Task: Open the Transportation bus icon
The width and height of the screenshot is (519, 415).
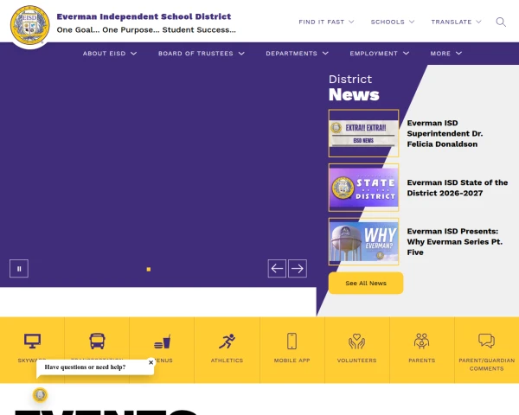Action: (x=97, y=341)
